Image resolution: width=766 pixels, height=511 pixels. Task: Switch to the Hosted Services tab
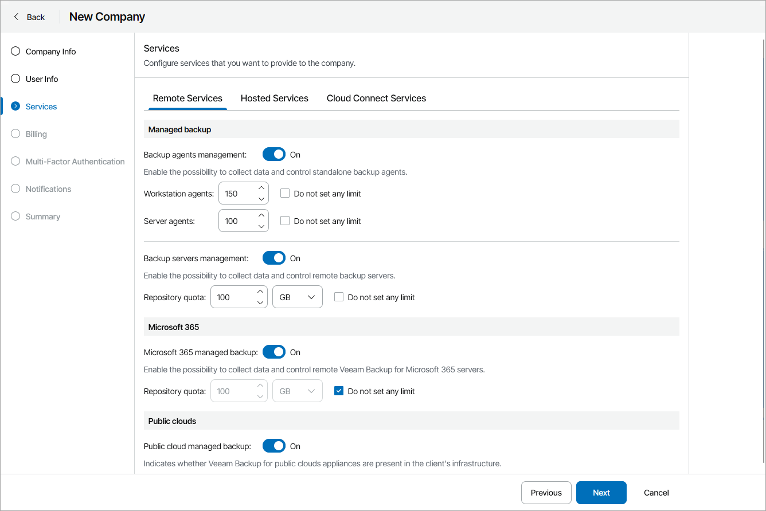pyautogui.click(x=274, y=98)
